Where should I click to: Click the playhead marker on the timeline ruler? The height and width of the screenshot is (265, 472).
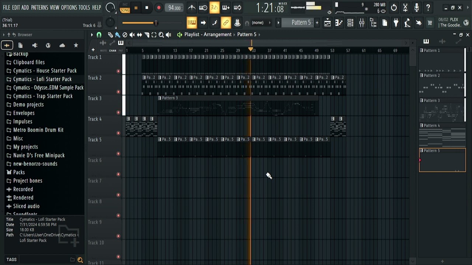pyautogui.click(x=251, y=49)
